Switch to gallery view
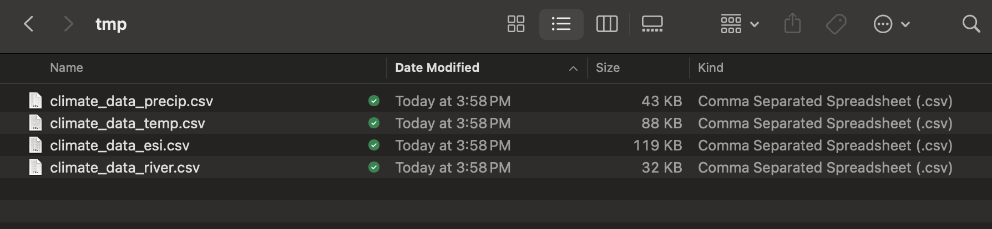Viewport: 992px width, 229px height. tap(652, 24)
